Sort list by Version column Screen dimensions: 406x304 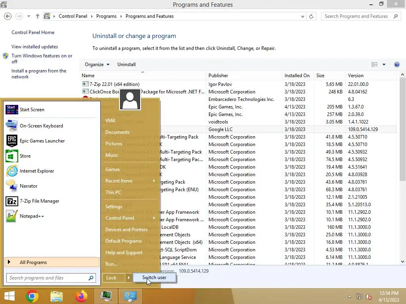[x=371, y=76]
